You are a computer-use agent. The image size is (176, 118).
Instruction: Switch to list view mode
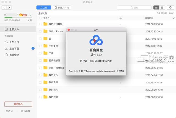point(156,7)
